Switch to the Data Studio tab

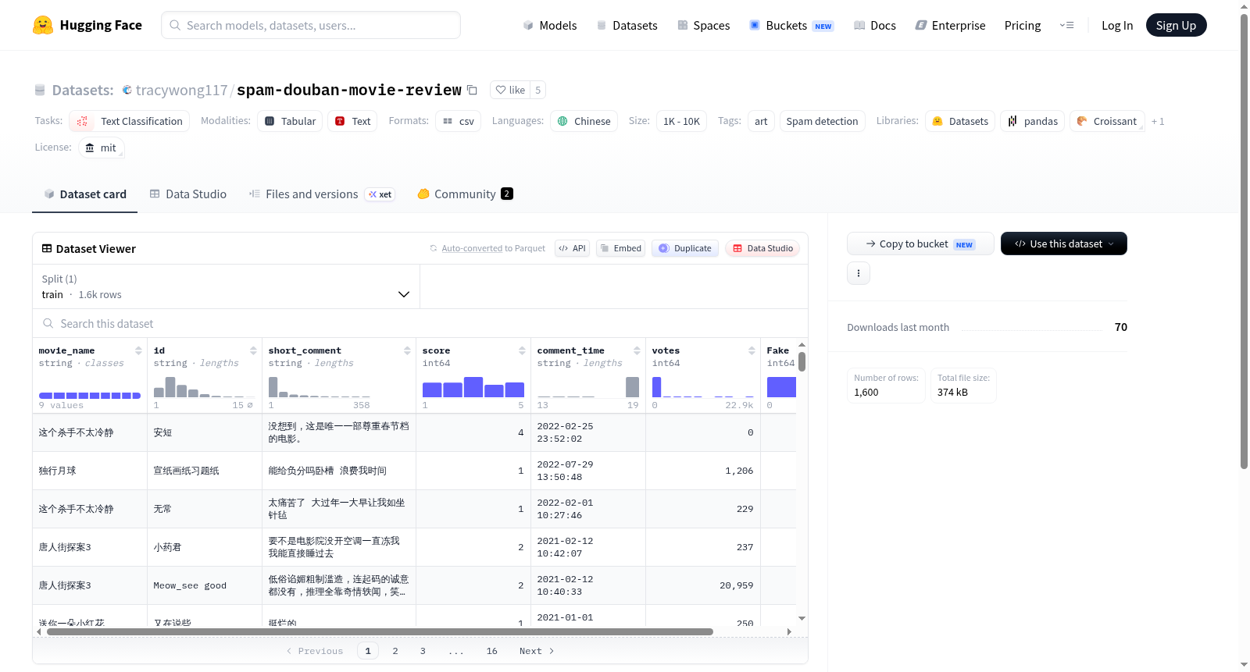point(187,194)
